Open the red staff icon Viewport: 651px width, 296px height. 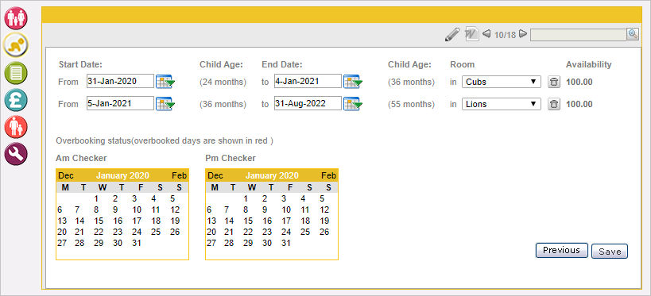point(16,127)
